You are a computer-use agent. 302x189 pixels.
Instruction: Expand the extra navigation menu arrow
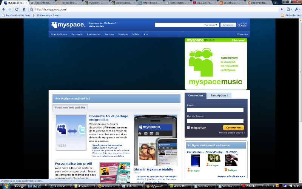[145, 34]
